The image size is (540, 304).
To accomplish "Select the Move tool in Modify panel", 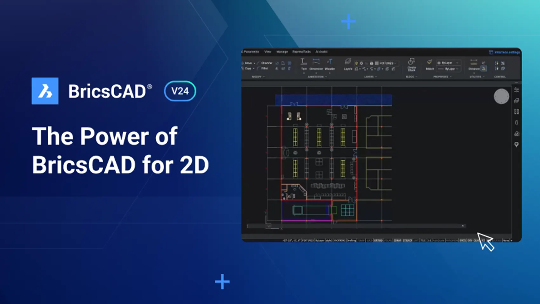I will point(247,63).
